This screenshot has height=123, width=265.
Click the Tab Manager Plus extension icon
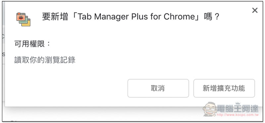[23, 19]
